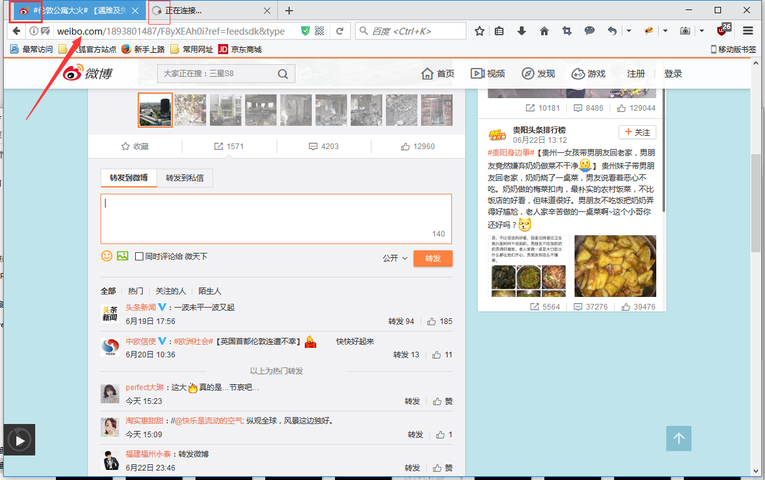Click the green security shield icon
The height and width of the screenshot is (480, 765).
click(x=305, y=31)
